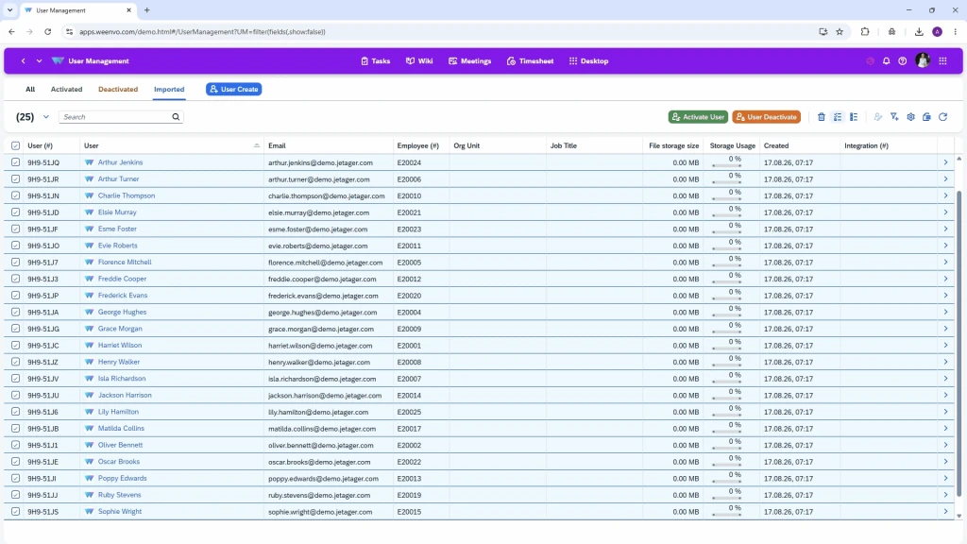Open the user profile avatar
Viewport: 967px width, 544px height.
pos(923,60)
